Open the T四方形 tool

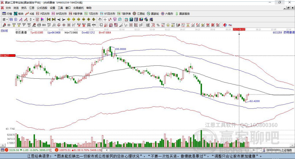click(91, 14)
